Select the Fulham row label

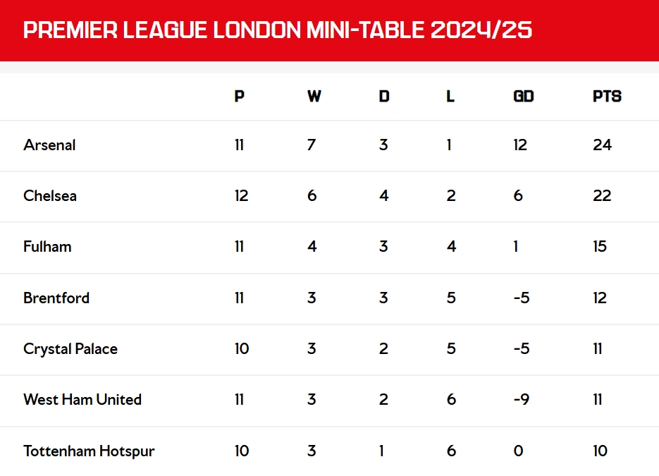click(47, 246)
